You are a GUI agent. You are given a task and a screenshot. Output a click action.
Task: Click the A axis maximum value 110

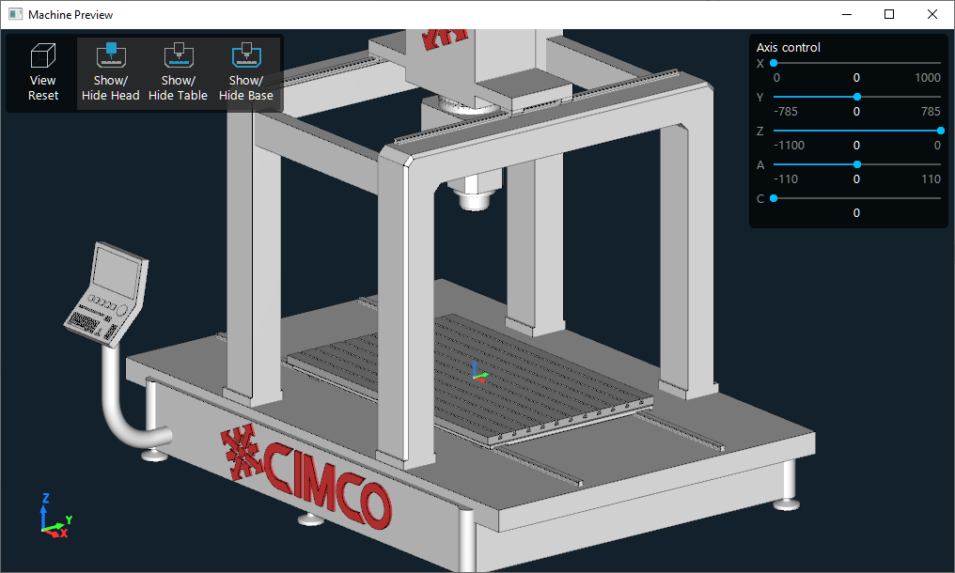click(x=931, y=179)
